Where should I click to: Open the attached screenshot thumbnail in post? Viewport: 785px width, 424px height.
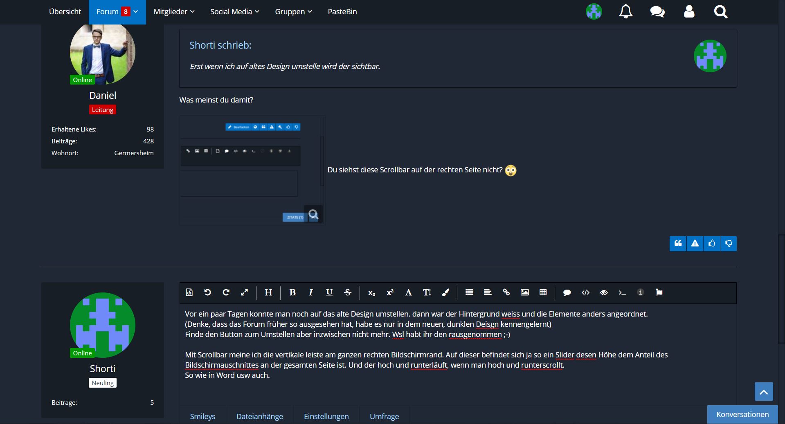(252, 170)
